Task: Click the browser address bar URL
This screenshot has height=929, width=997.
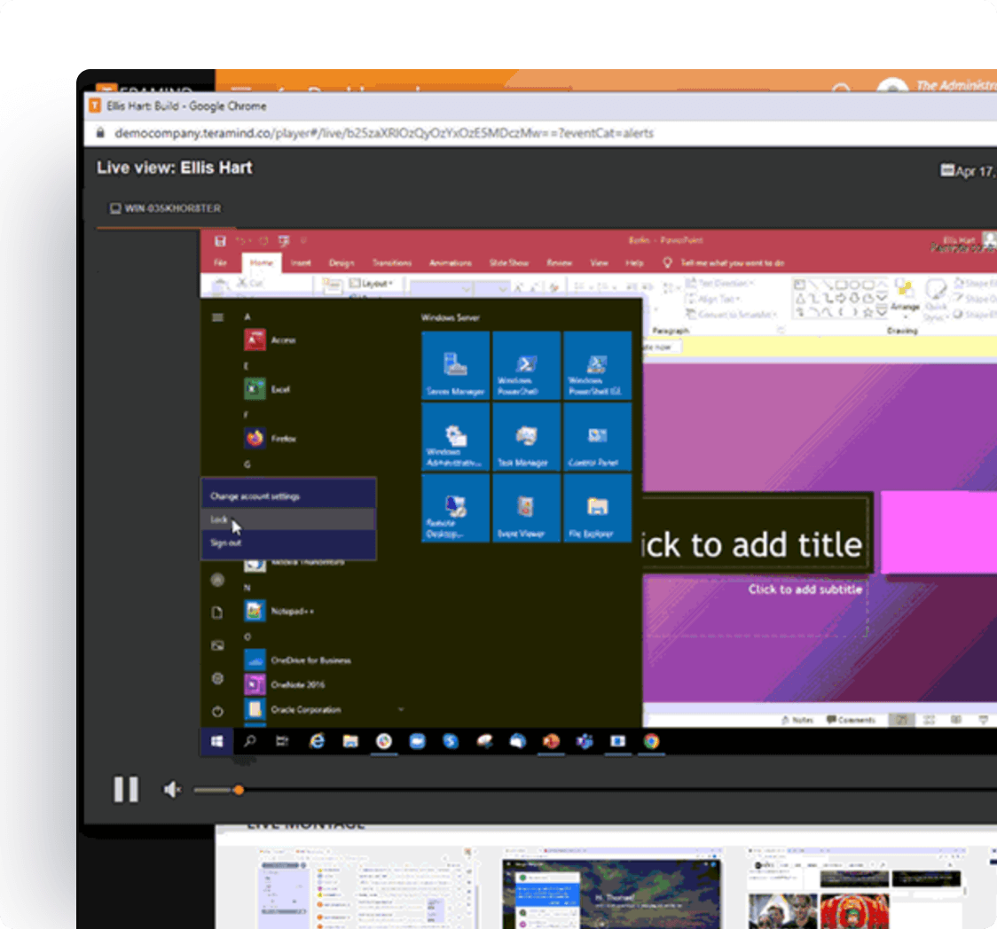Action: 384,133
